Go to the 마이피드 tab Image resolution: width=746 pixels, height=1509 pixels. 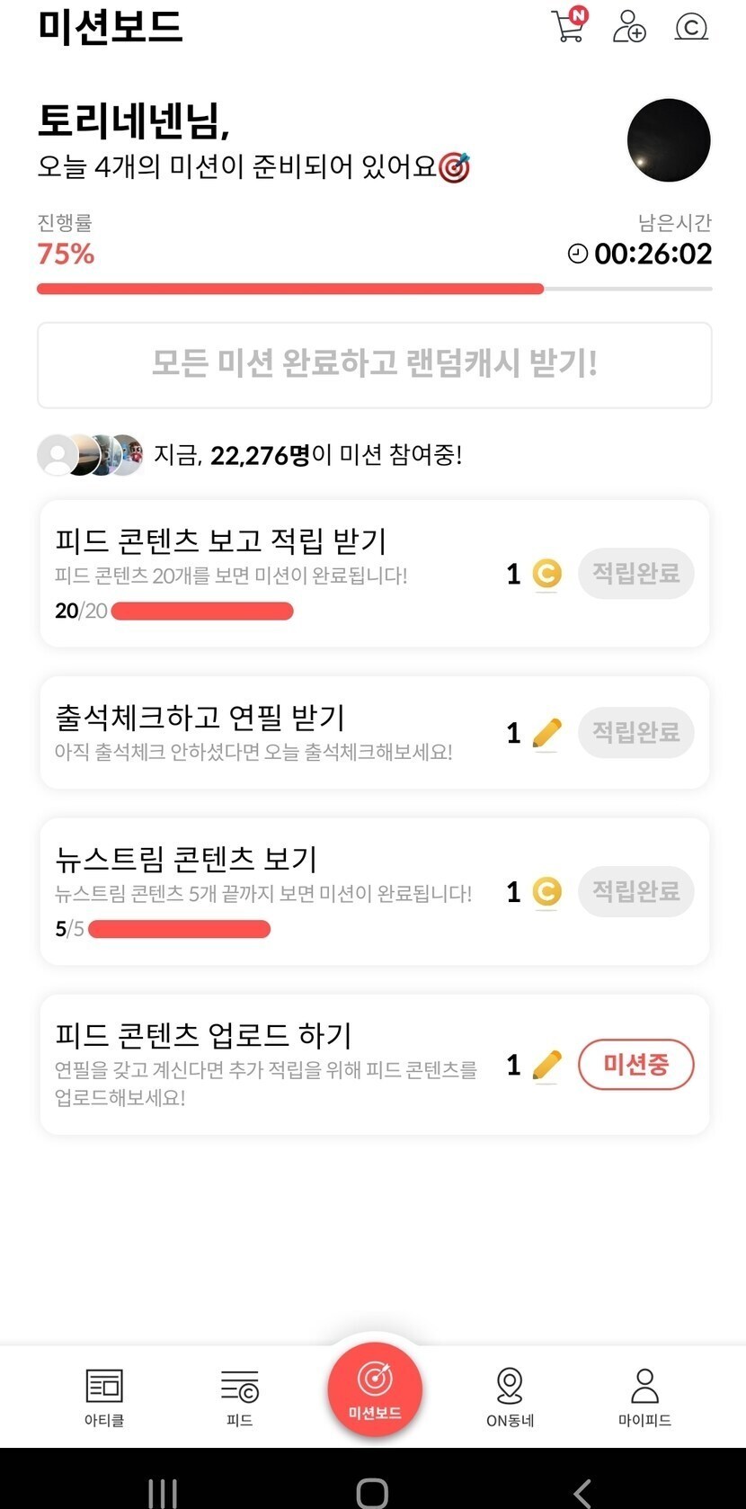[644, 1397]
